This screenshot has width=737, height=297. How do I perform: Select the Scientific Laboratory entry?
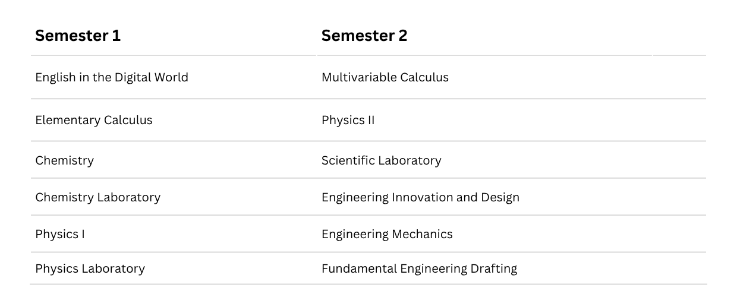point(382,160)
